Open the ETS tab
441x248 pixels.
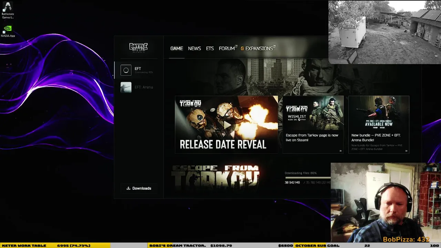[x=210, y=49]
